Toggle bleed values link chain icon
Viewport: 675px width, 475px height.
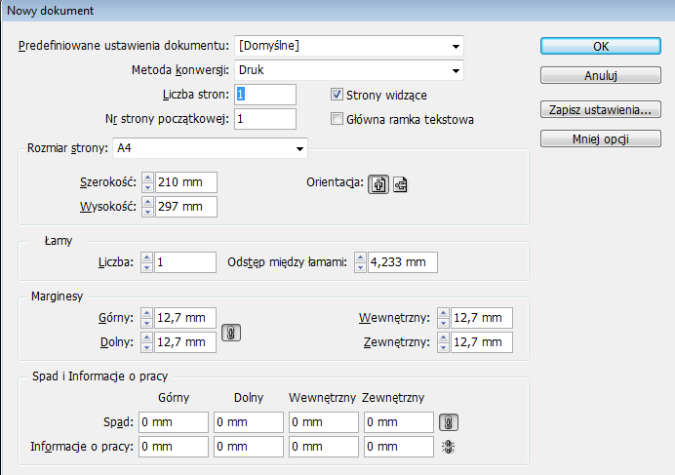pyautogui.click(x=449, y=422)
